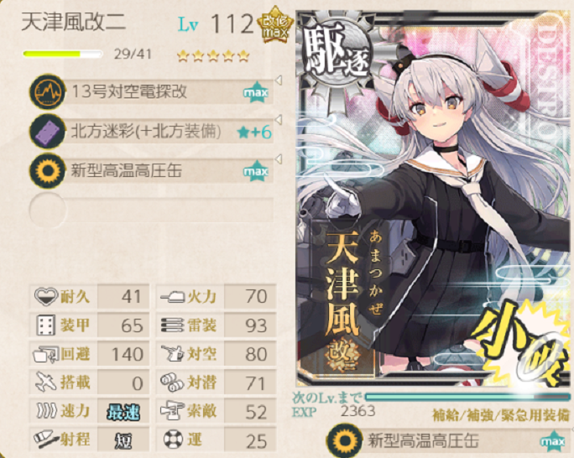The height and width of the screenshot is (458, 574).
Task: Click the 13号対空電探改 radar equipment icon
Action: (48, 91)
